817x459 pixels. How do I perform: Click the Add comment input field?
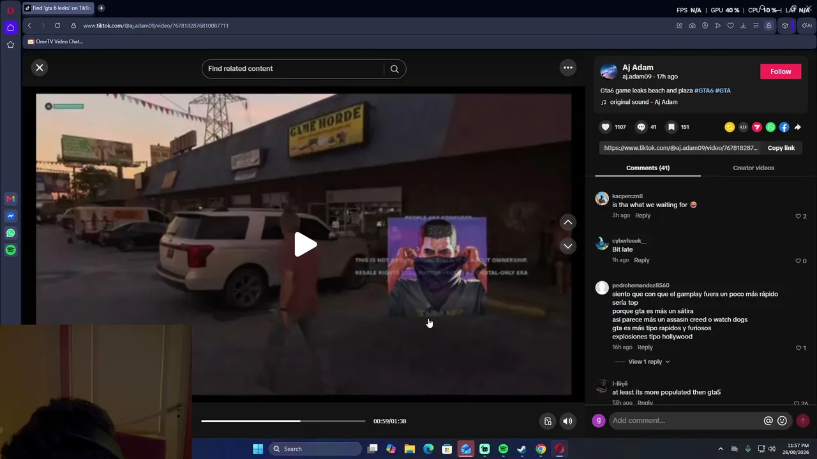coord(686,421)
